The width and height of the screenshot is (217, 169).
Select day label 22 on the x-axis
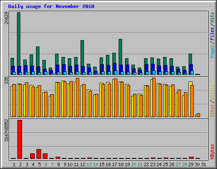pos(146,164)
